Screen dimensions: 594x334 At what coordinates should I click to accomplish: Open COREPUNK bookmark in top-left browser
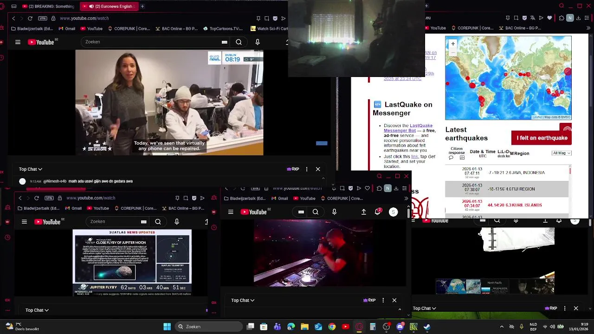pos(129,28)
